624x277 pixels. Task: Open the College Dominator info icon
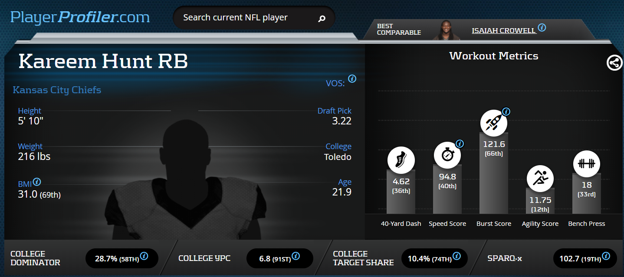pos(144,256)
